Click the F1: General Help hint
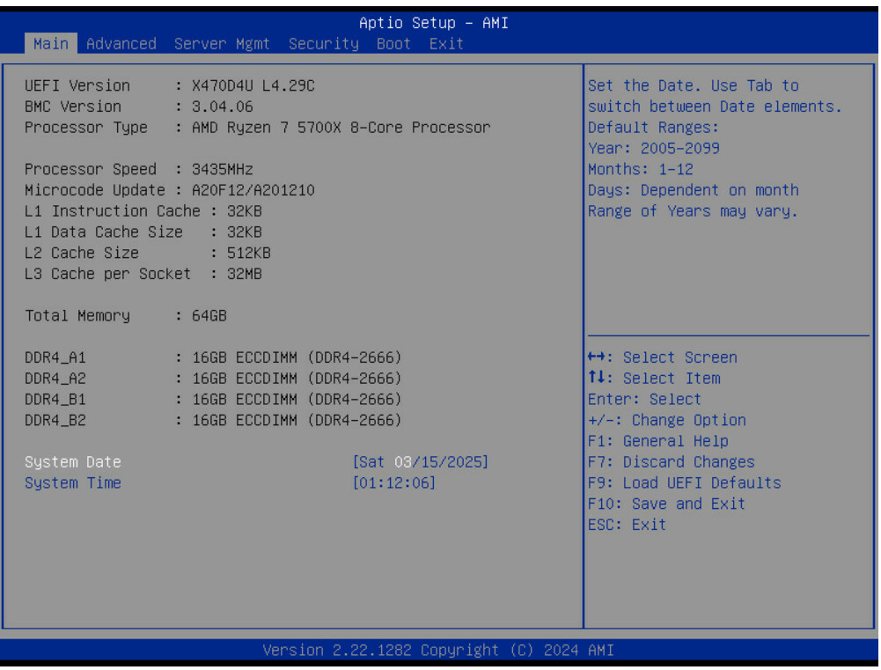The image size is (881, 670). coord(658,441)
